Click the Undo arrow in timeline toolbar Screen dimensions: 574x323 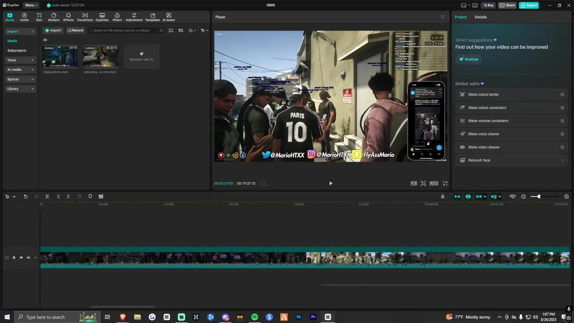26,196
